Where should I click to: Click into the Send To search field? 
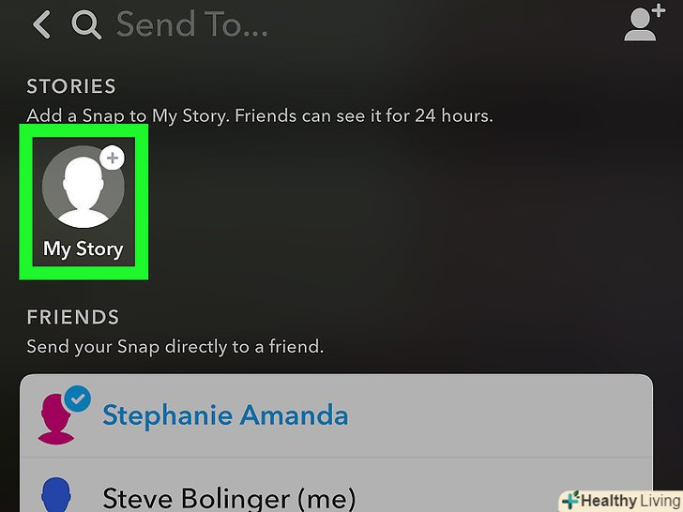coord(191,24)
